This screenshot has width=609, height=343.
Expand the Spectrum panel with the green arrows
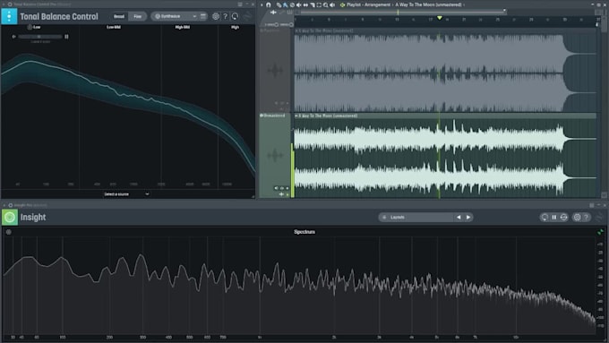(x=600, y=232)
